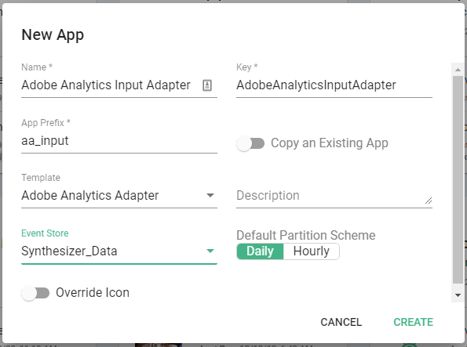Click the New App dialog title
The width and height of the screenshot is (467, 347).
click(x=53, y=35)
